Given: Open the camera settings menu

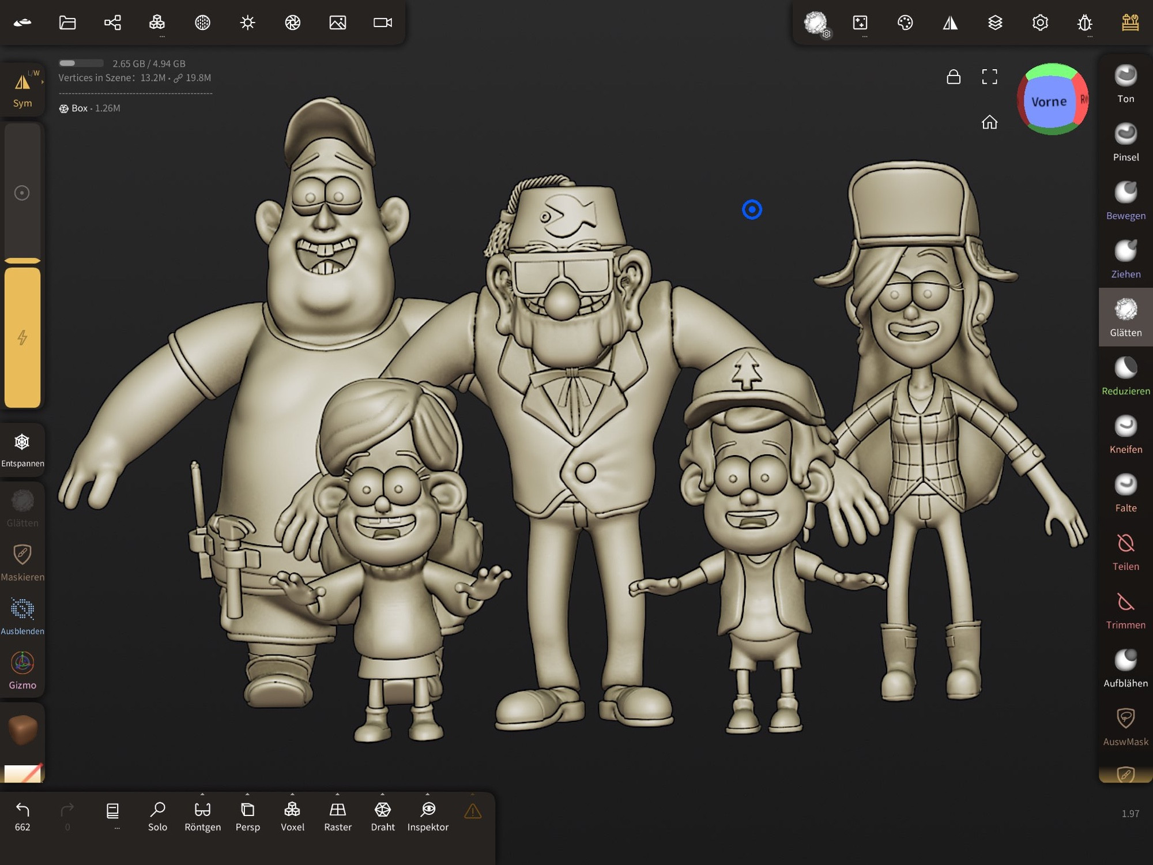Looking at the screenshot, I should [383, 22].
